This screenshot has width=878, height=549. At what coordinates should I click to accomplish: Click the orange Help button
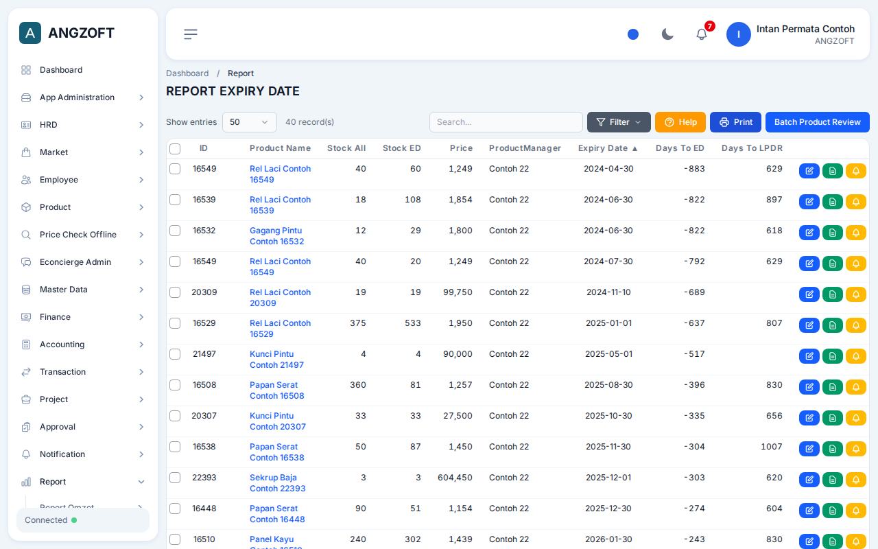point(680,122)
